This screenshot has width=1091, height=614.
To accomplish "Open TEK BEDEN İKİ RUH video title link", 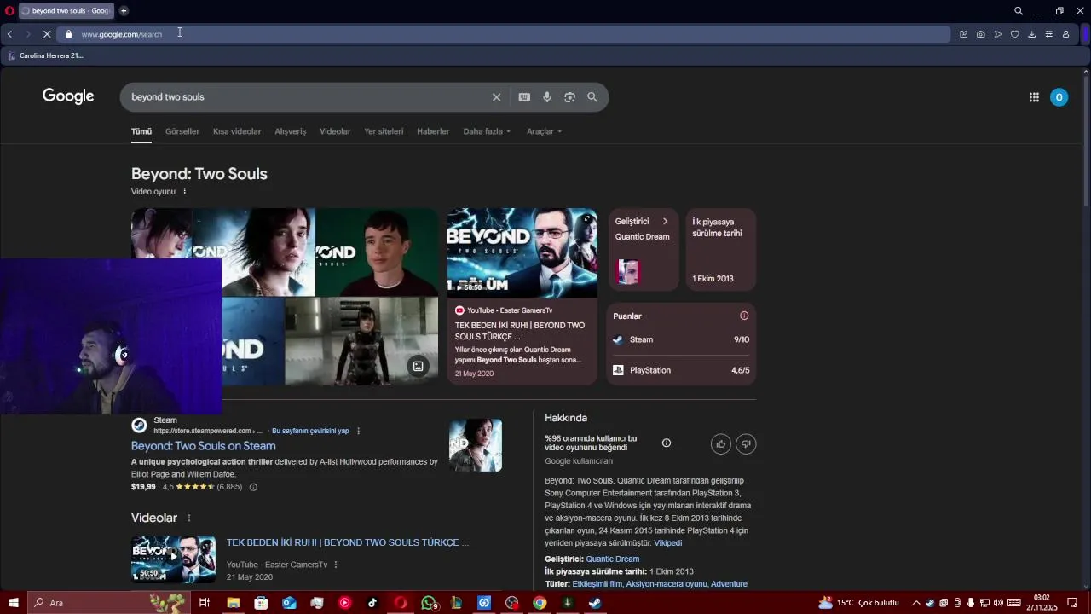I will tap(348, 542).
